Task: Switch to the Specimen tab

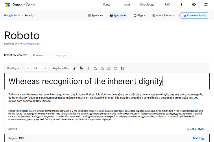Action: [95, 15]
